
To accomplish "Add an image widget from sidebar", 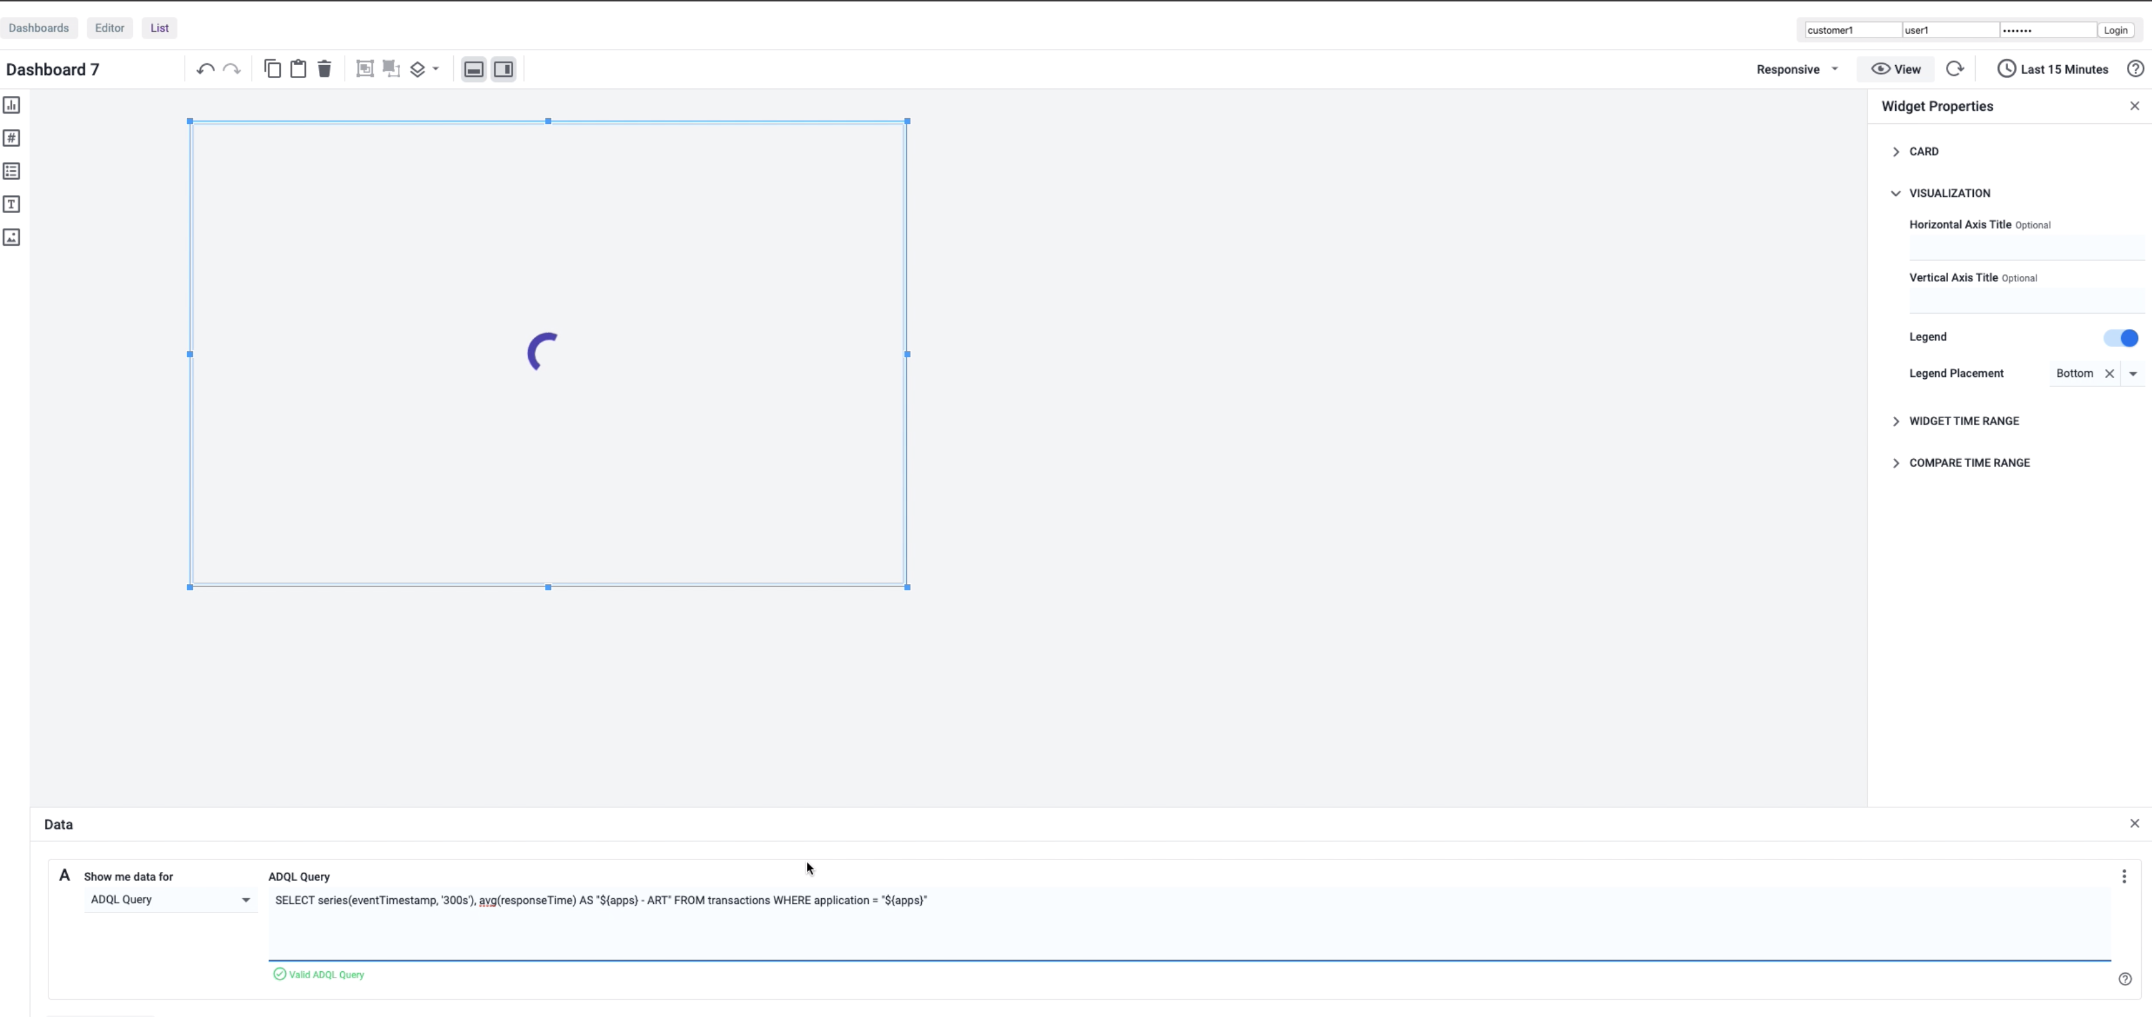I will (x=12, y=237).
